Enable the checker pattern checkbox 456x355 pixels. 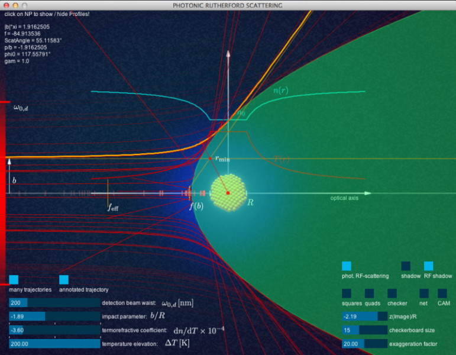coord(392,293)
